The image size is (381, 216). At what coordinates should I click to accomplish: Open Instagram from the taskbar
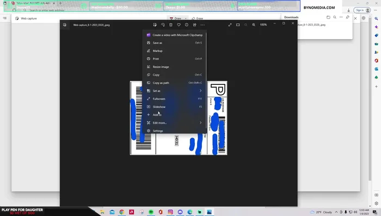coord(170,212)
